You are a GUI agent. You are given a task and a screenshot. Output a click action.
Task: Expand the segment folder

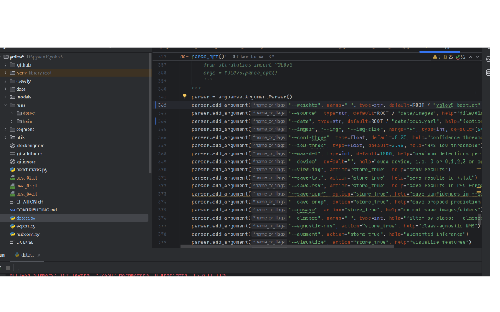[x=6, y=130]
